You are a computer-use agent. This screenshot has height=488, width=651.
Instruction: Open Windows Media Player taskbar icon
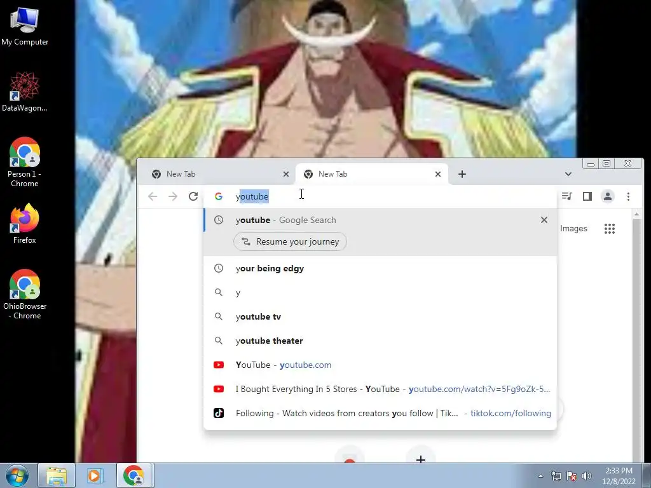[x=94, y=475]
